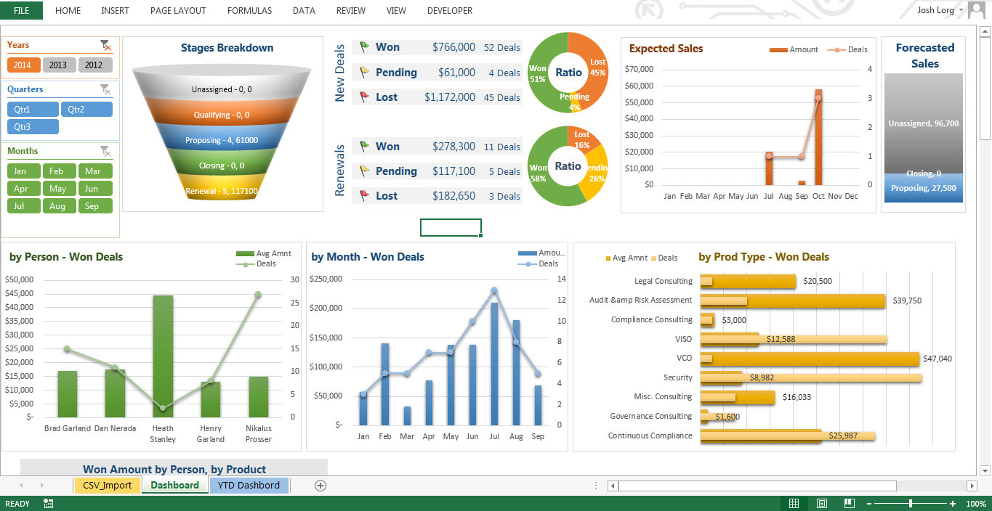Screen dimensions: 992x511
Task: Toggle the 2013 year slicer
Action: [58, 65]
